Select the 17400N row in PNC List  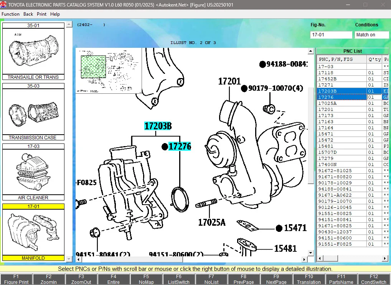353,164
